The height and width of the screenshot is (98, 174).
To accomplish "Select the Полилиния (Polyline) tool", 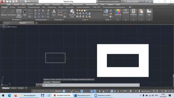I will tap(11, 13).
